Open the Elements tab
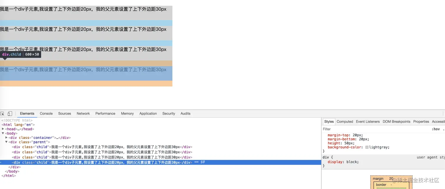 click(27, 114)
